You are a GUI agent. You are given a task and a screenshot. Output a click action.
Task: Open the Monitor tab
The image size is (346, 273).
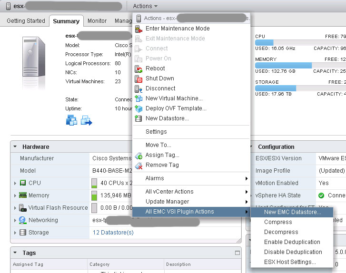pos(97,21)
